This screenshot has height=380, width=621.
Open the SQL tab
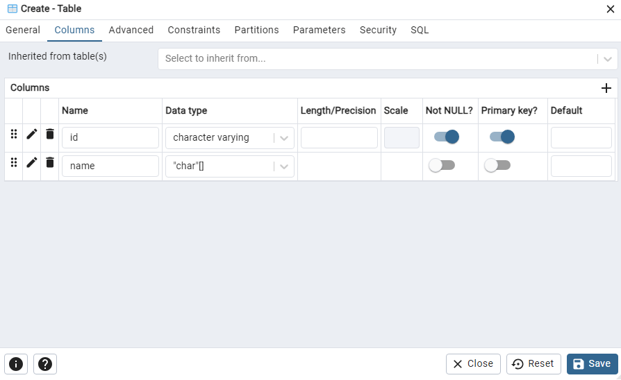click(x=420, y=30)
